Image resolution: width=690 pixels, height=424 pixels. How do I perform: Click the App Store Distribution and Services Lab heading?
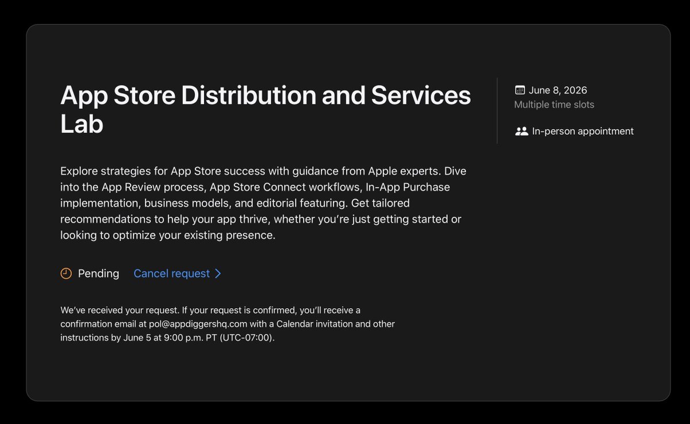coord(266,110)
